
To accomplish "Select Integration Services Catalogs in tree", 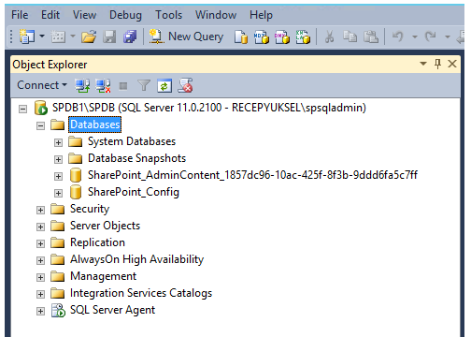I will coord(141,293).
